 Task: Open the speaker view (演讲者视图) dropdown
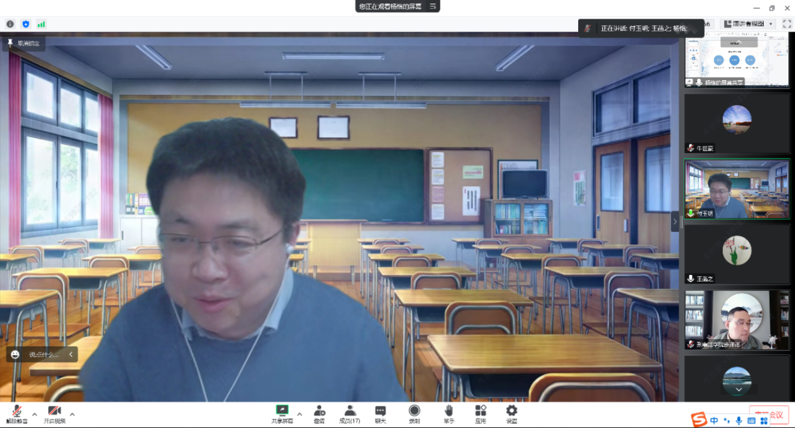coord(748,24)
